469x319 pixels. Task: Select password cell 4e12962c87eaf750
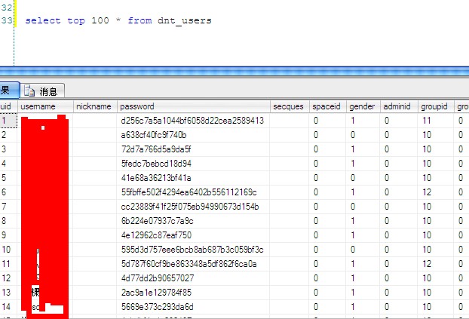(194, 235)
